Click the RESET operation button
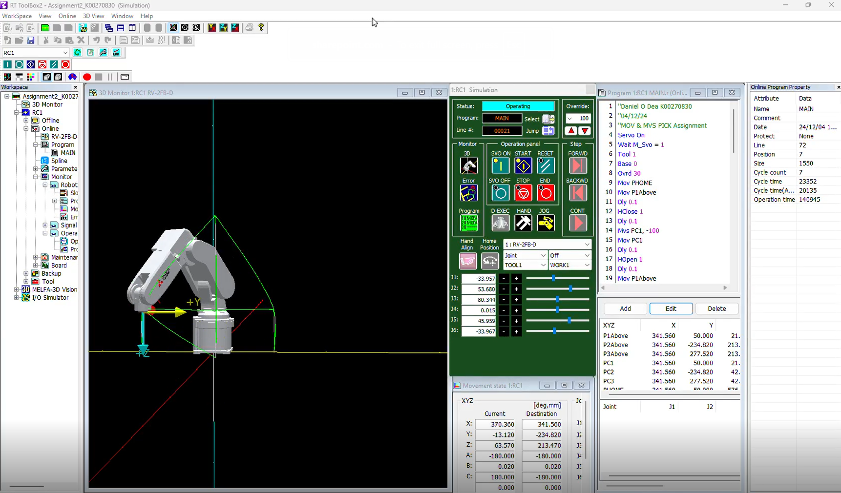 coord(546,166)
